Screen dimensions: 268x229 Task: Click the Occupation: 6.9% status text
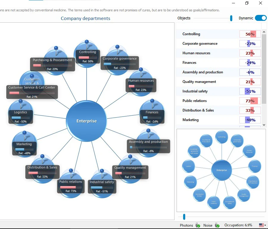pyautogui.click(x=238, y=225)
